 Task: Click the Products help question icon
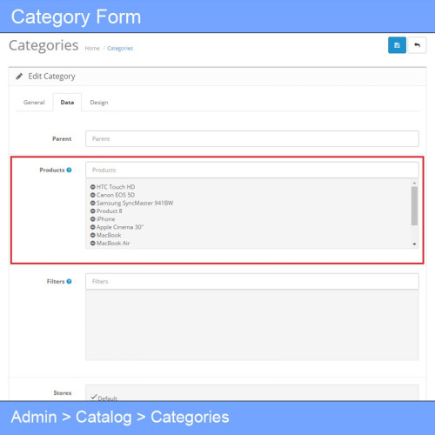[69, 170]
